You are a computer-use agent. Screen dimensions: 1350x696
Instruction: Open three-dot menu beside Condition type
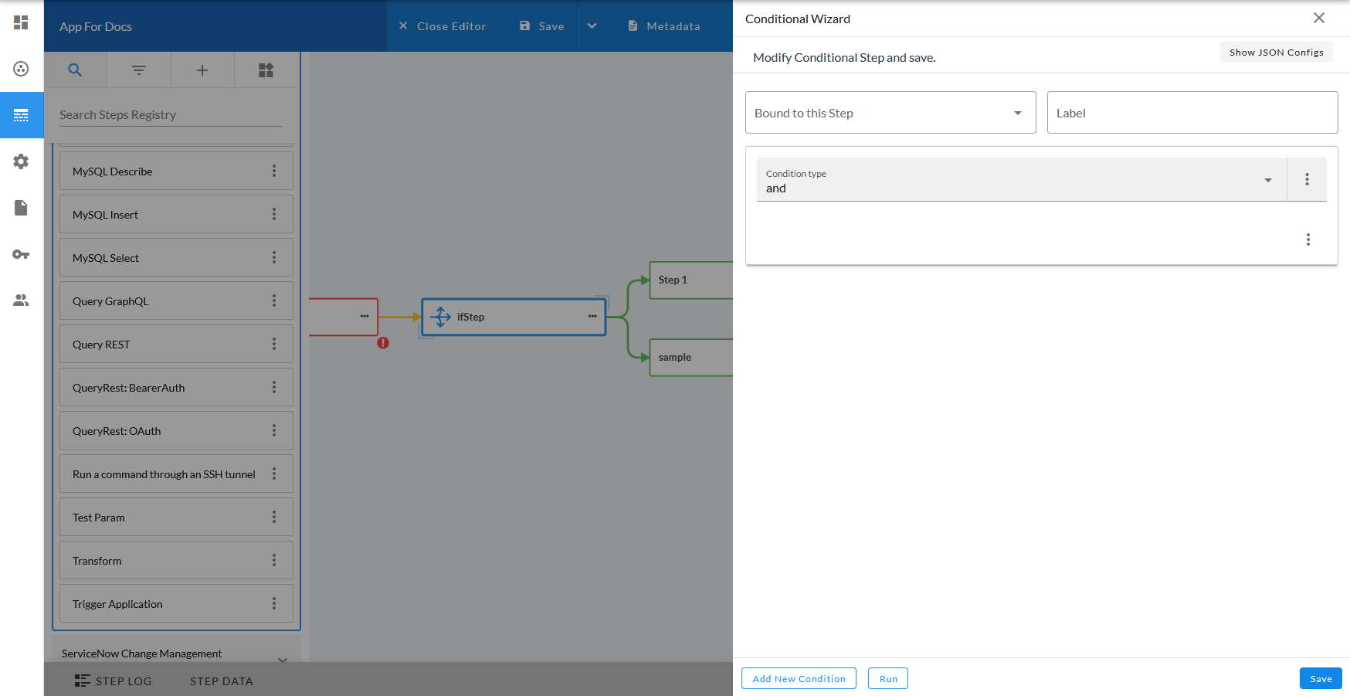click(x=1307, y=179)
